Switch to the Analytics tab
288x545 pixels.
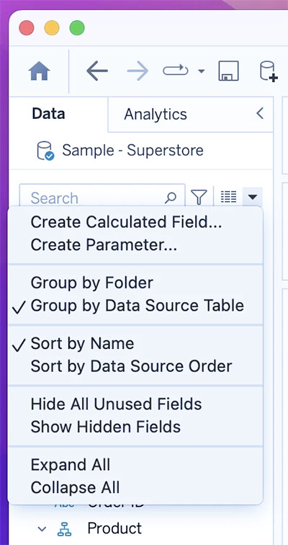coord(156,114)
